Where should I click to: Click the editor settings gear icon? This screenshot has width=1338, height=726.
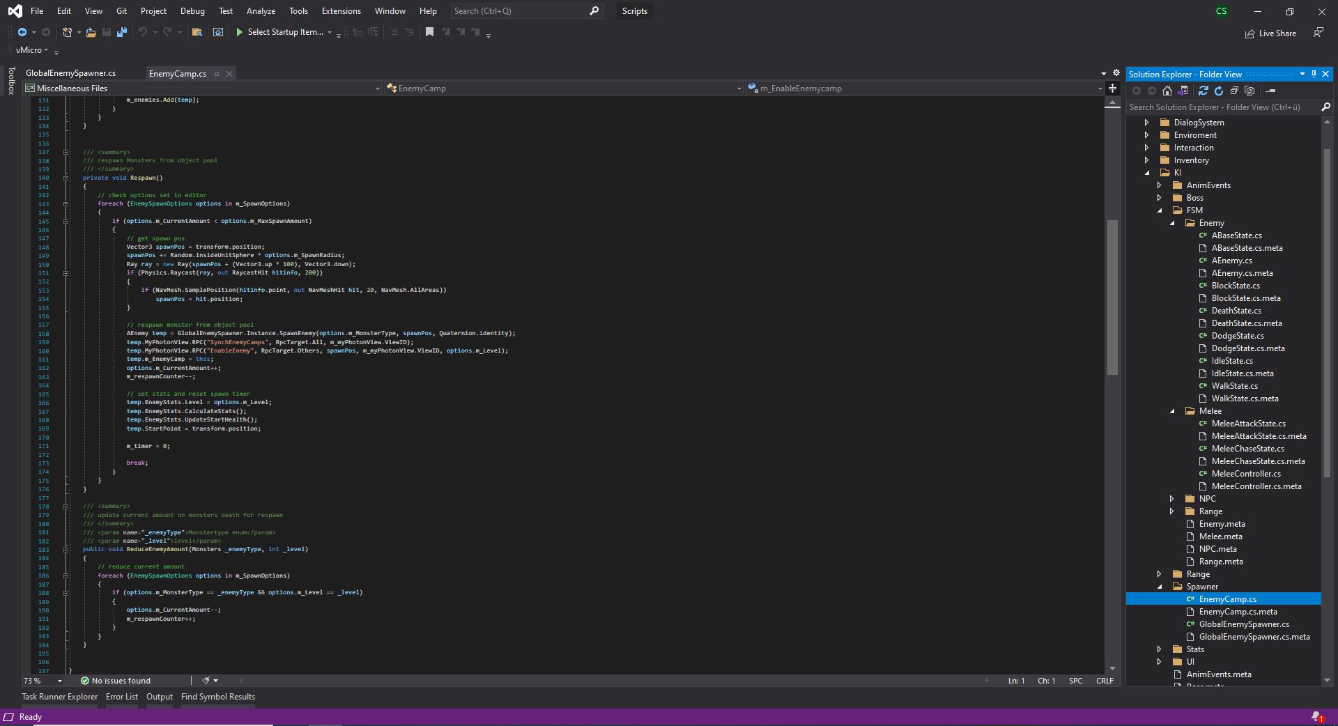pos(1116,73)
